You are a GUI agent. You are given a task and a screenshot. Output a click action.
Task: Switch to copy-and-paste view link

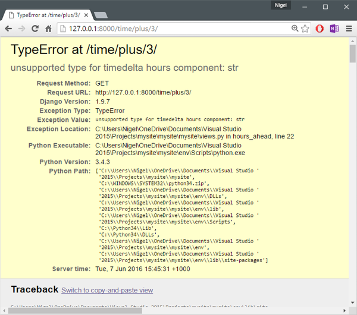pos(107,290)
